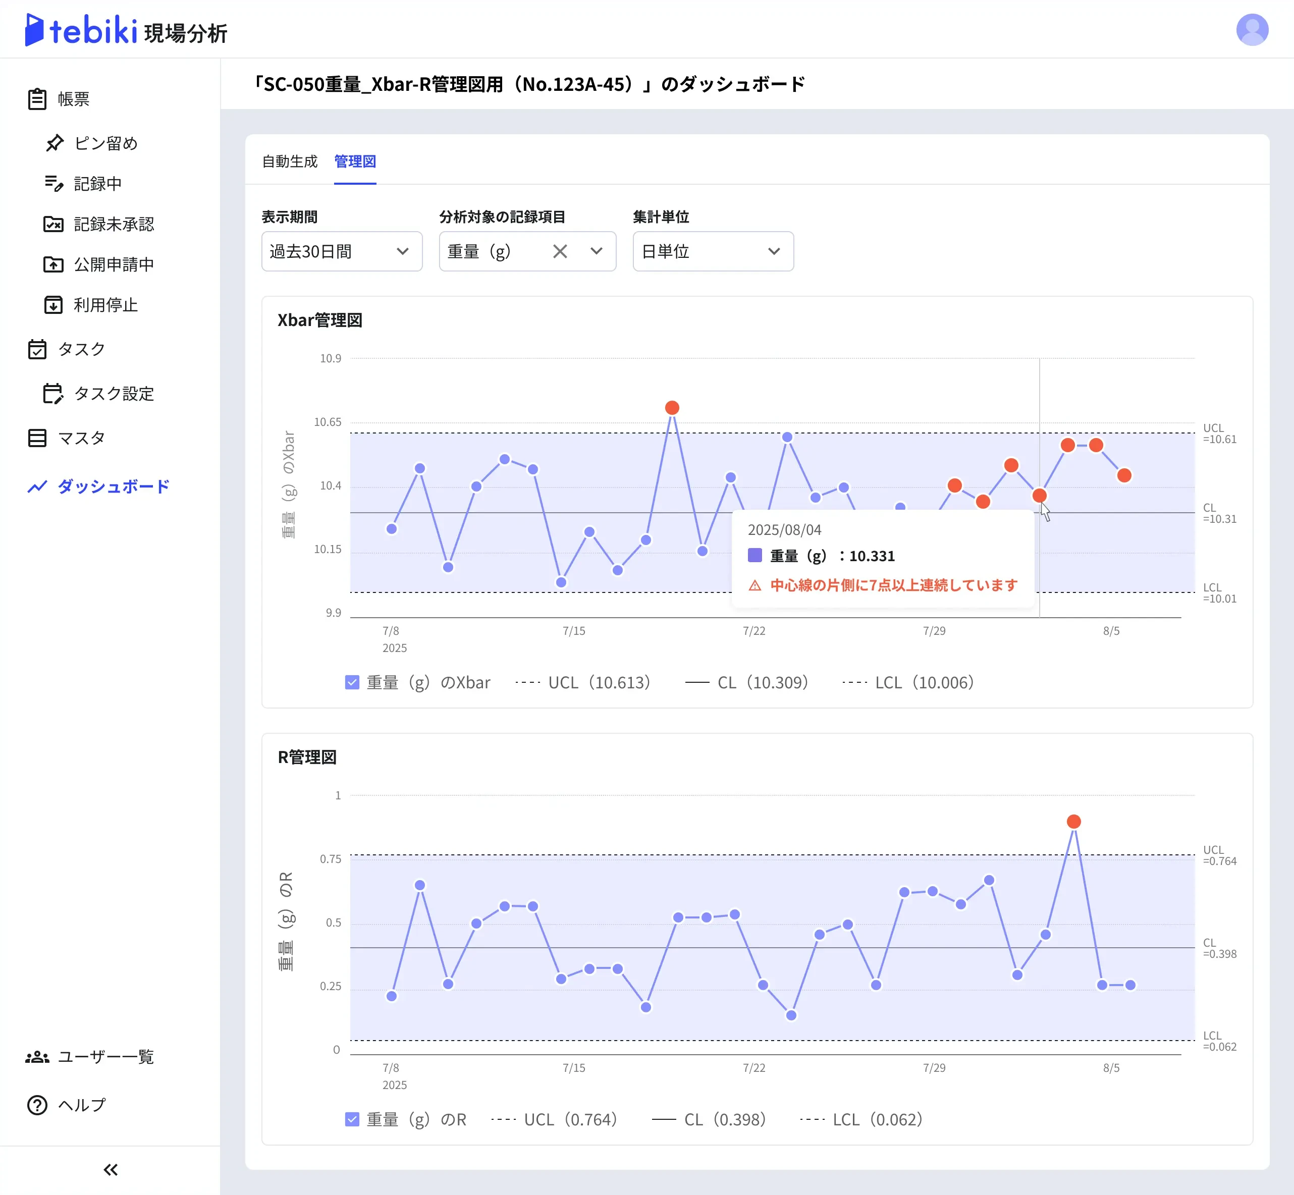Open 記録未承認 folder icon
Image resolution: width=1294 pixels, height=1195 pixels.
[53, 224]
